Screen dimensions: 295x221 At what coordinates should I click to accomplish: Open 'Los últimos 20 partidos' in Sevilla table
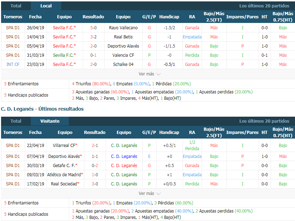pos(264,6)
